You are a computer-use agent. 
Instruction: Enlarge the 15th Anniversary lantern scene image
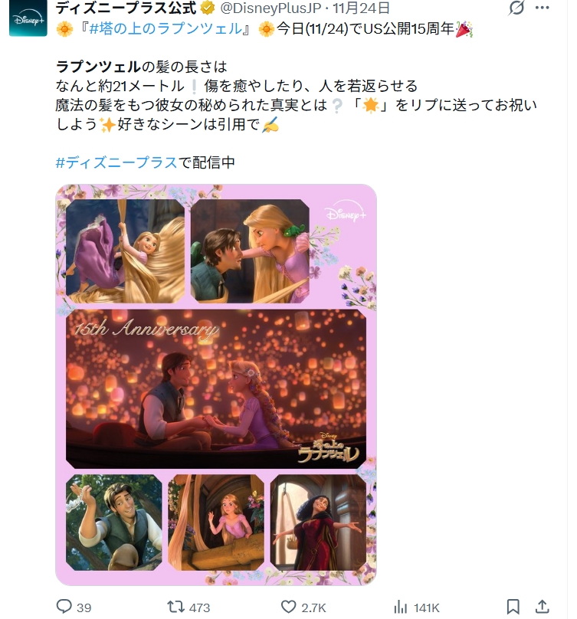[x=215, y=389]
